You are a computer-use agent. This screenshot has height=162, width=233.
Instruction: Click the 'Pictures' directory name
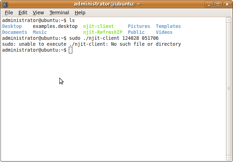click(139, 26)
